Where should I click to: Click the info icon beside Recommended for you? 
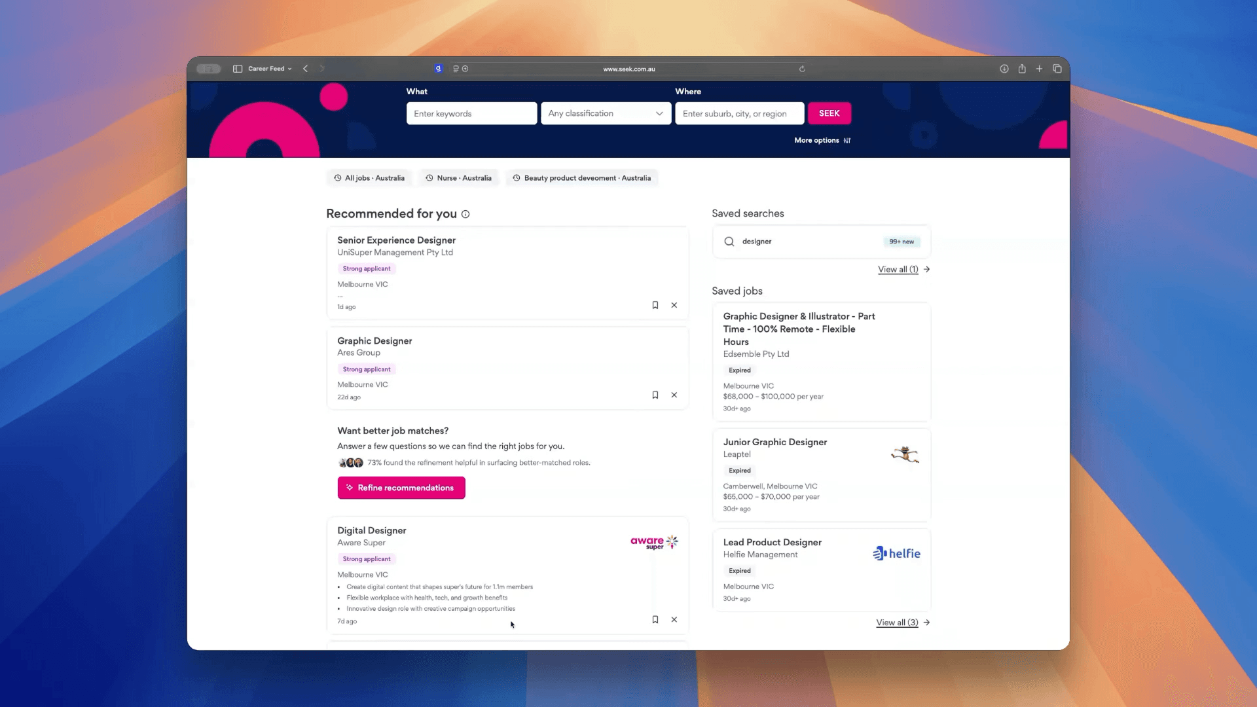pos(465,214)
